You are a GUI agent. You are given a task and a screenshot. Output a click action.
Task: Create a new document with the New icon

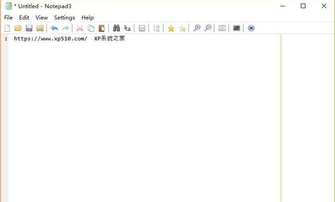click(x=7, y=28)
